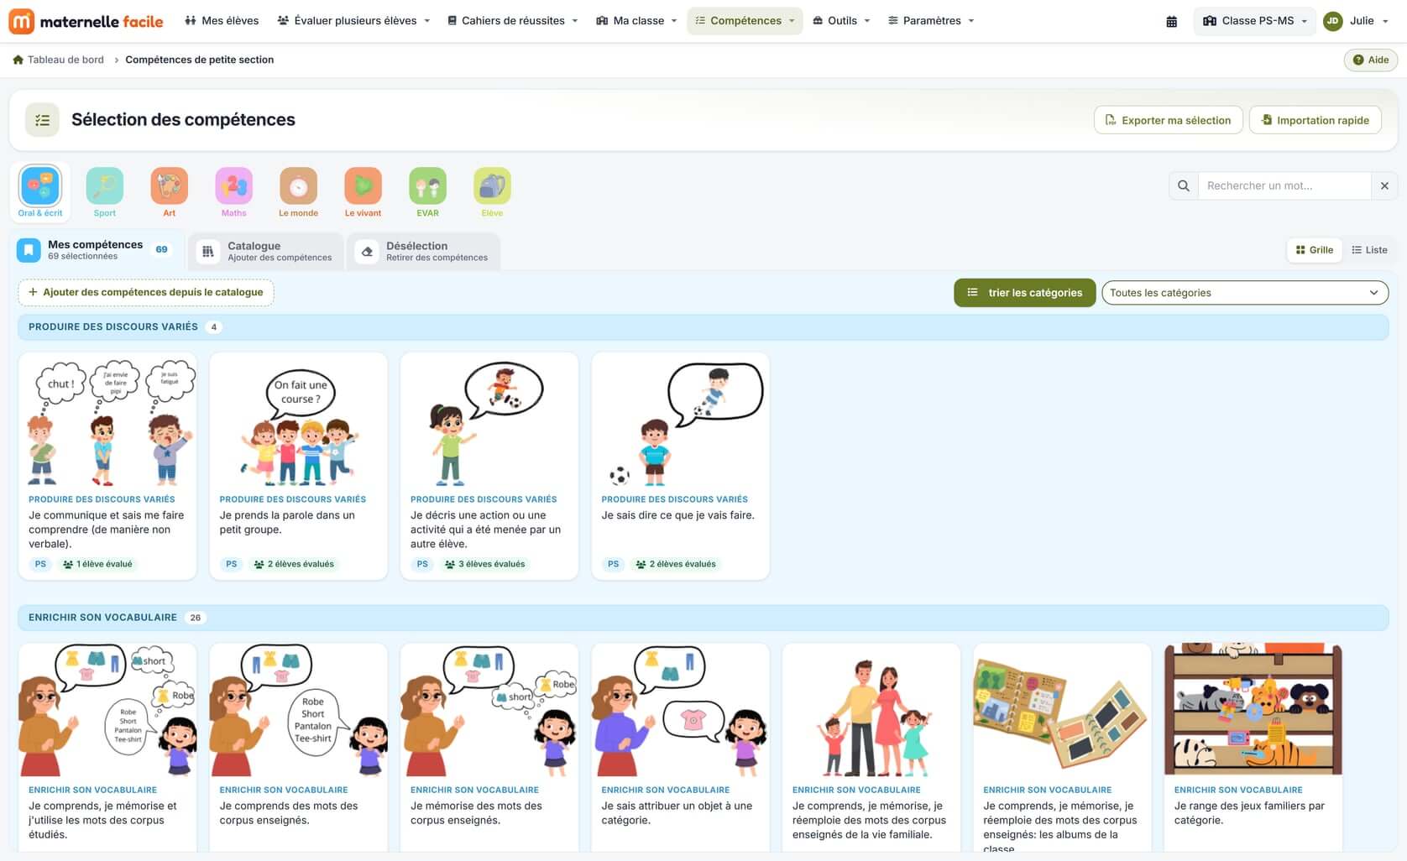This screenshot has height=861, width=1407.
Task: Select the Le monde domain icon
Action: click(x=299, y=186)
